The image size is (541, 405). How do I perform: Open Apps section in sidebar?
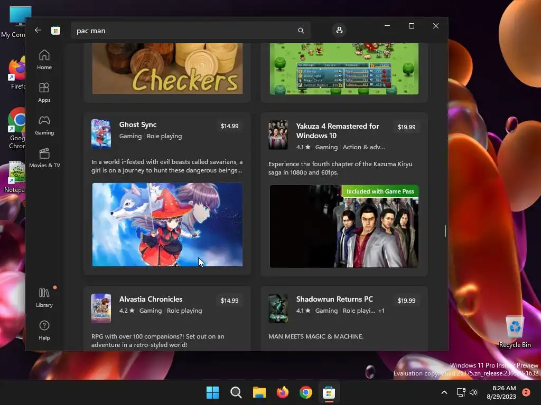pyautogui.click(x=44, y=93)
